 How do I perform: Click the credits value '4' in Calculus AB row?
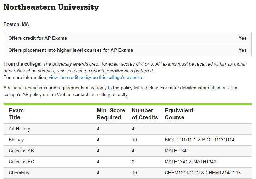[133, 151]
